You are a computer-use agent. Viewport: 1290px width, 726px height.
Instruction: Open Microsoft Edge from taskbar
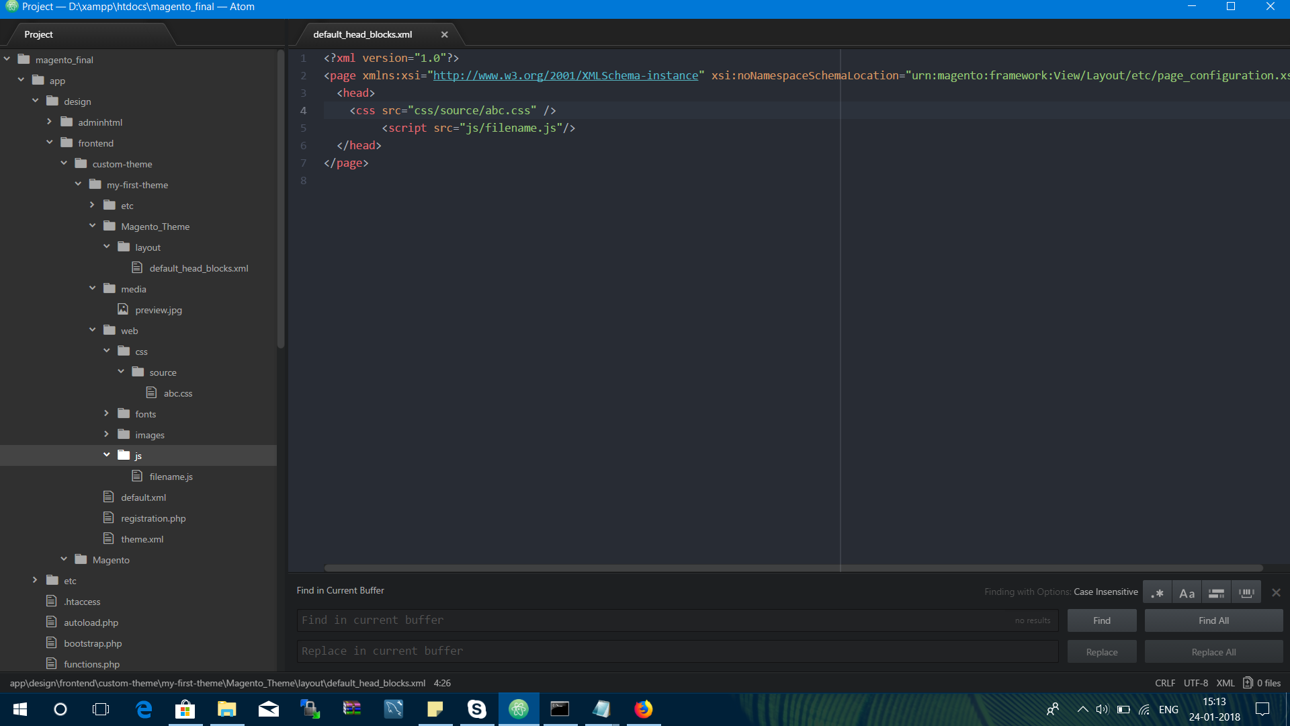pyautogui.click(x=144, y=709)
